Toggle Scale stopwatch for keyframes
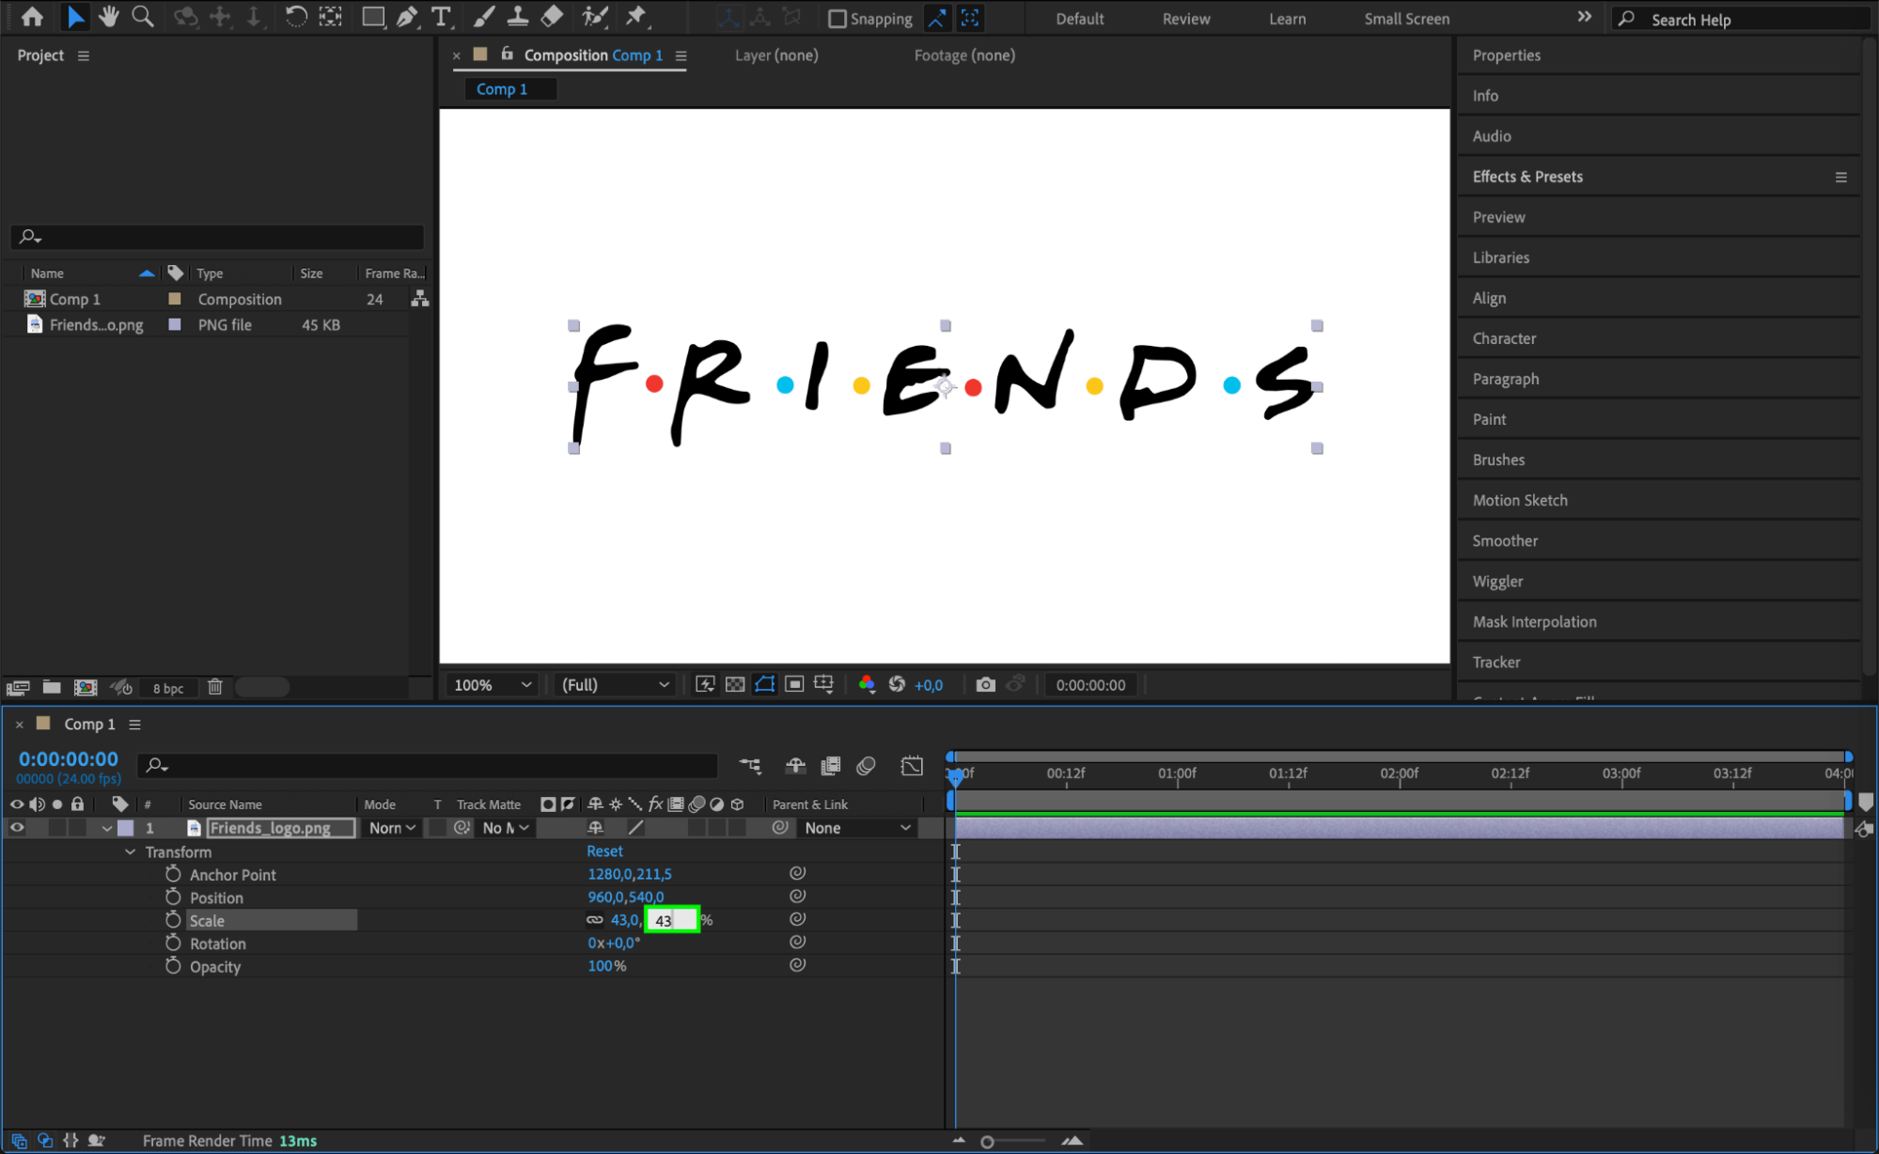The image size is (1879, 1154). (173, 920)
